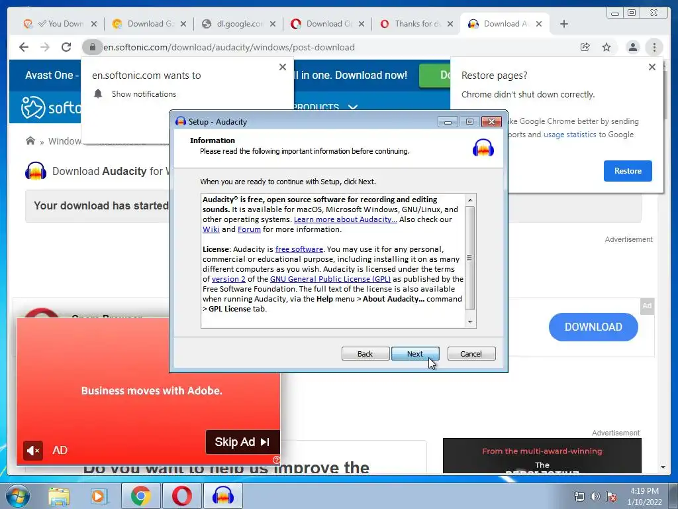Click the blue DOWNLOAD button in the ad
678x509 pixels.
[x=593, y=327]
